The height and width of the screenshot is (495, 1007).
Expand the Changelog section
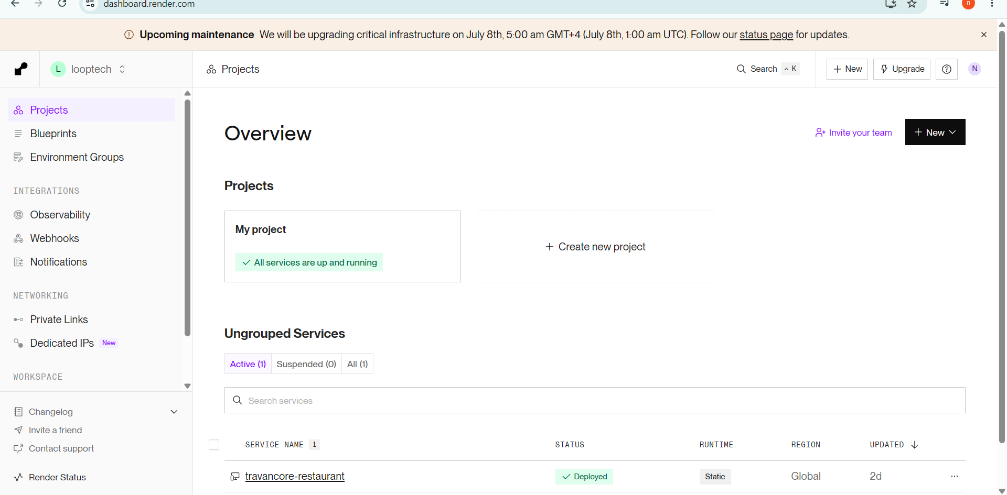(174, 412)
